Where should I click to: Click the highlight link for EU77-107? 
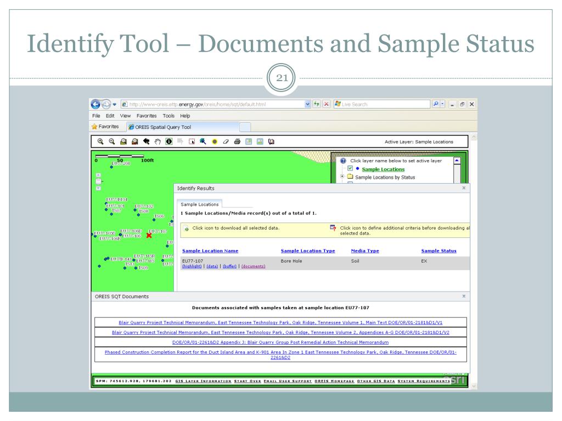pos(192,266)
